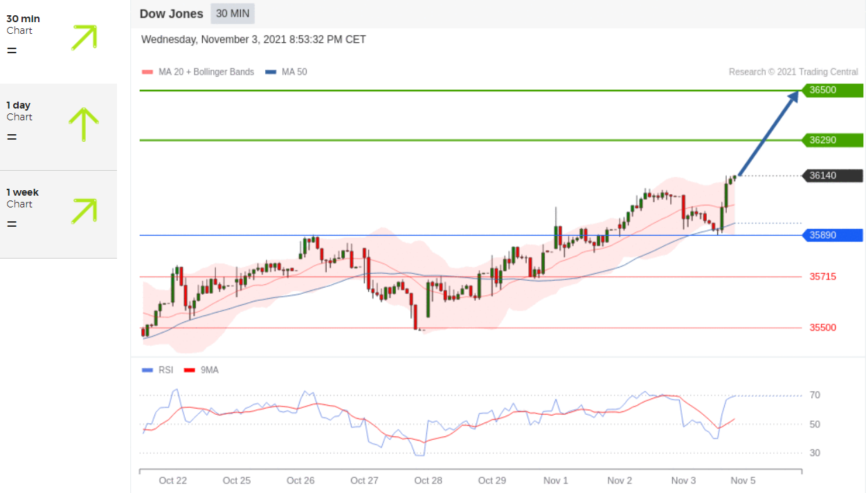The width and height of the screenshot is (866, 493).
Task: Click the 1 week up-right trend arrow
Action: click(84, 211)
